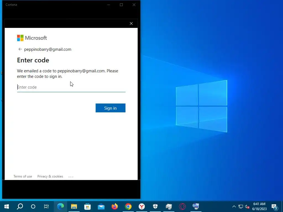Click the peppinobarry@gmail.com account text
The width and height of the screenshot is (283, 212).
tap(48, 49)
